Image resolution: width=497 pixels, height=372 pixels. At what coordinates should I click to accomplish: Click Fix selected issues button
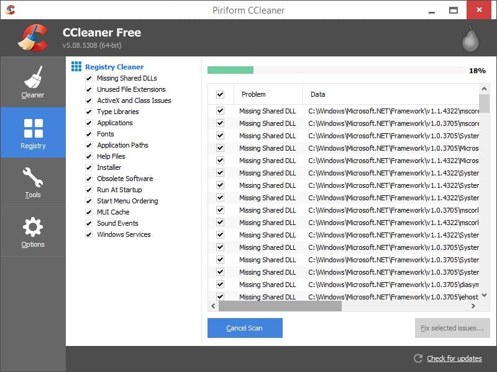[452, 328]
